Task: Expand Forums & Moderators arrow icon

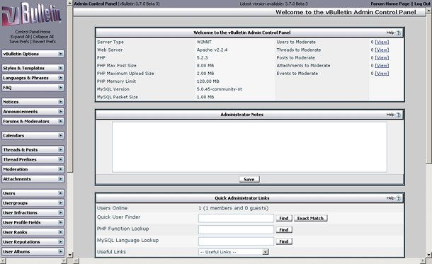Action: (60, 121)
